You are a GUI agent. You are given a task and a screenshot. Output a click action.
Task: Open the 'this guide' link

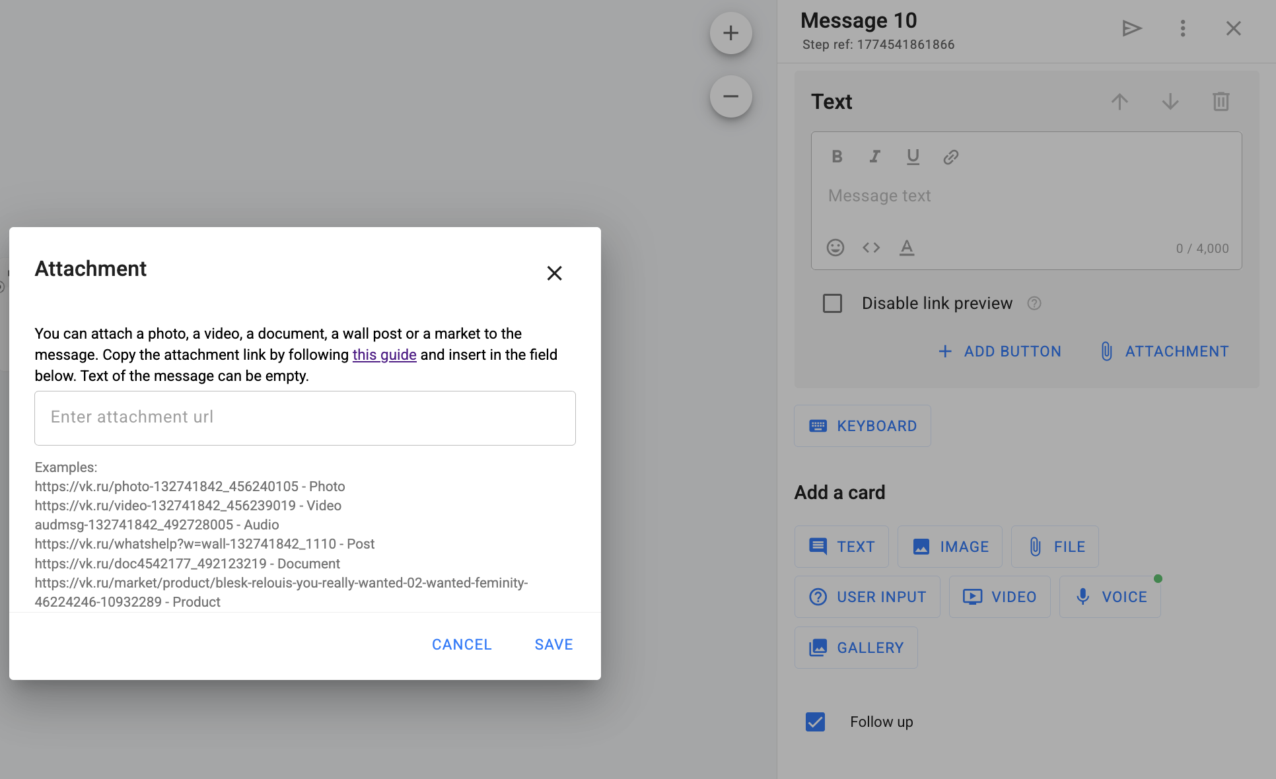[384, 355]
